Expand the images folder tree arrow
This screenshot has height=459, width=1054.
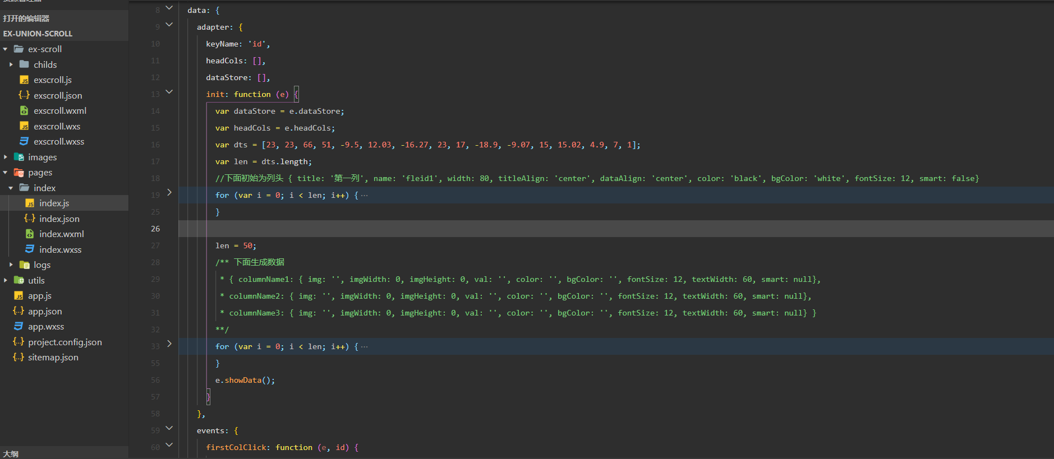[x=6, y=157]
